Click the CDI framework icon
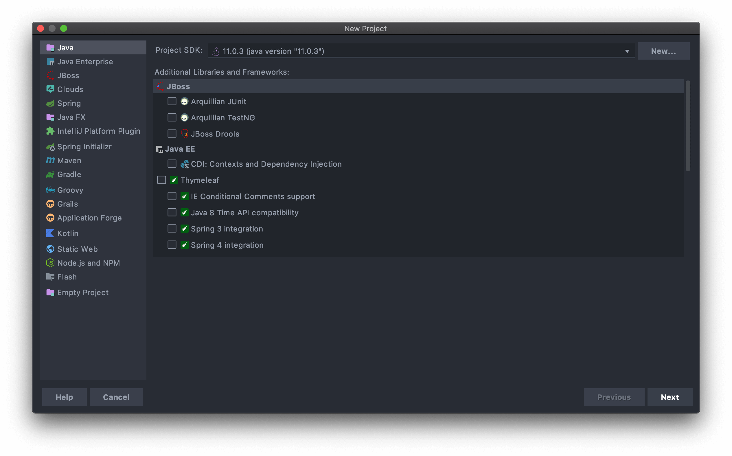This screenshot has width=732, height=456. click(x=185, y=164)
